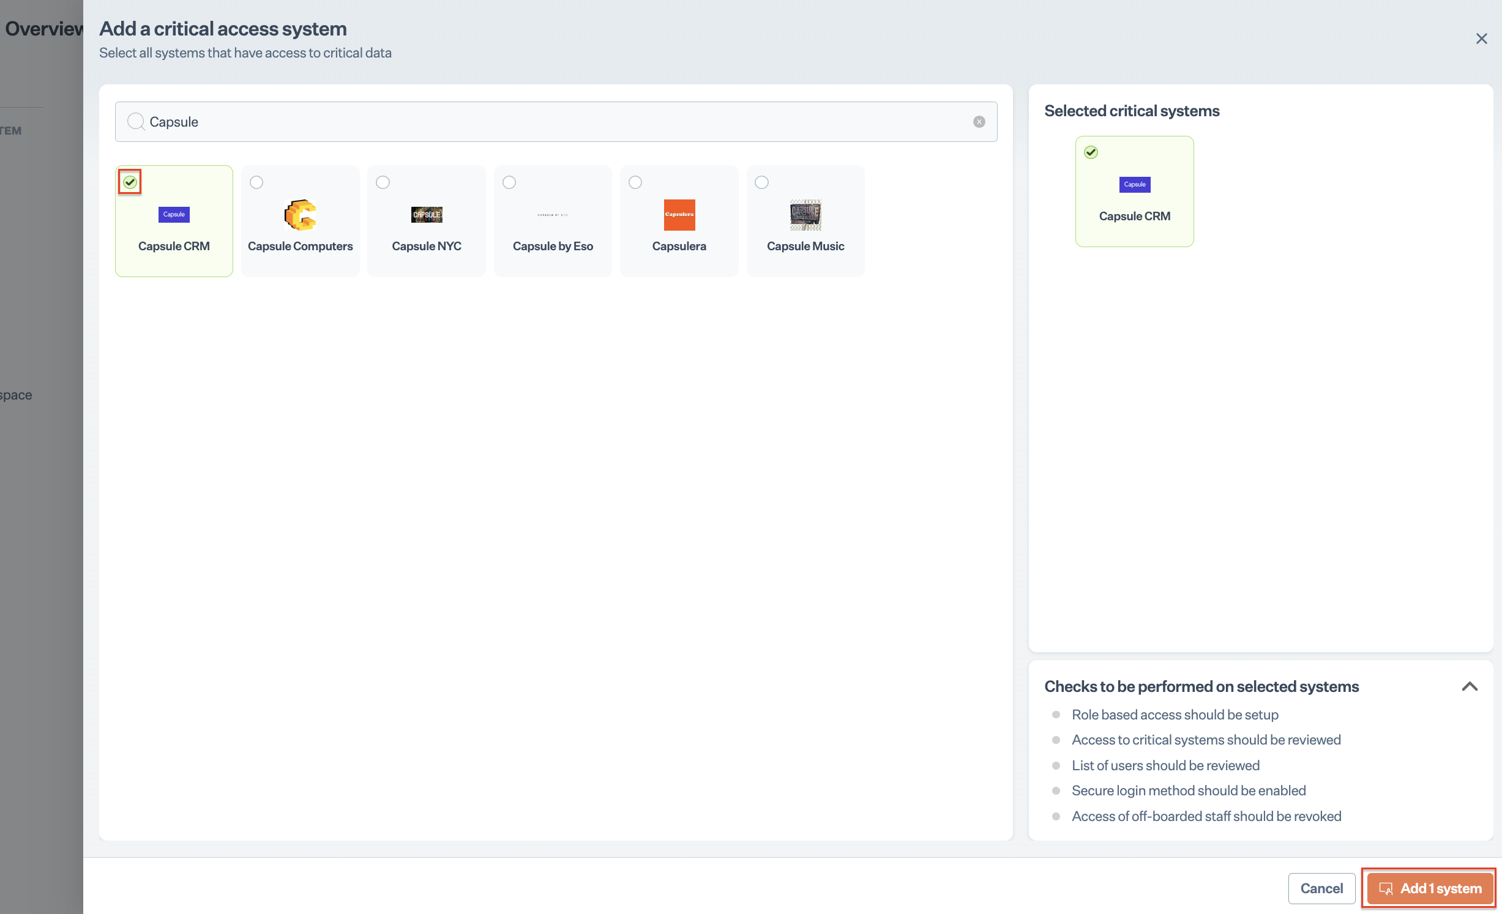Click the Capsule NYC logo thumbnail
This screenshot has width=1502, height=914.
click(x=427, y=215)
